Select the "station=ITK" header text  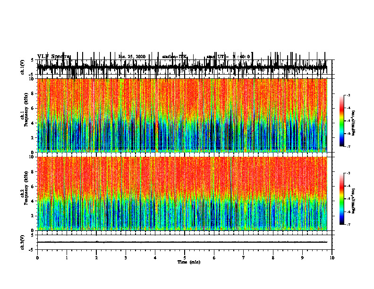(x=174, y=57)
